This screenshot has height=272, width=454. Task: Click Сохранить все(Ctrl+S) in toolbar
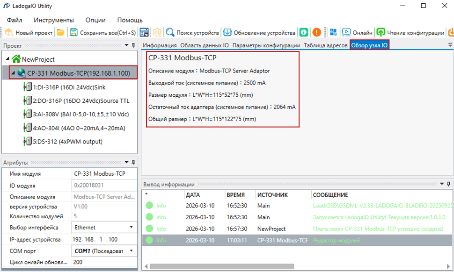coord(103,32)
